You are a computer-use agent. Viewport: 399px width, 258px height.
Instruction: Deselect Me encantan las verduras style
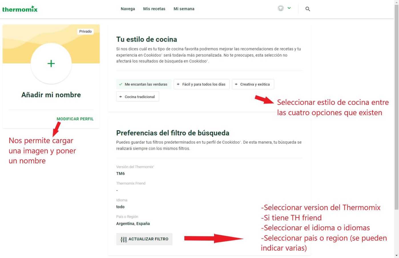click(x=144, y=84)
